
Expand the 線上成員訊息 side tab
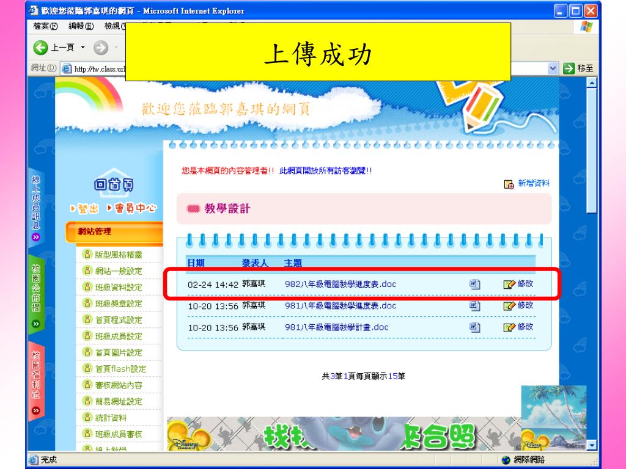[36, 209]
